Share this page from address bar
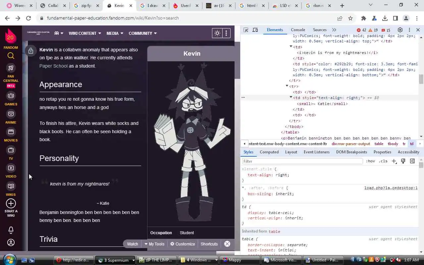Screen dimensions: 424x265 pyautogui.click(x=340, y=18)
